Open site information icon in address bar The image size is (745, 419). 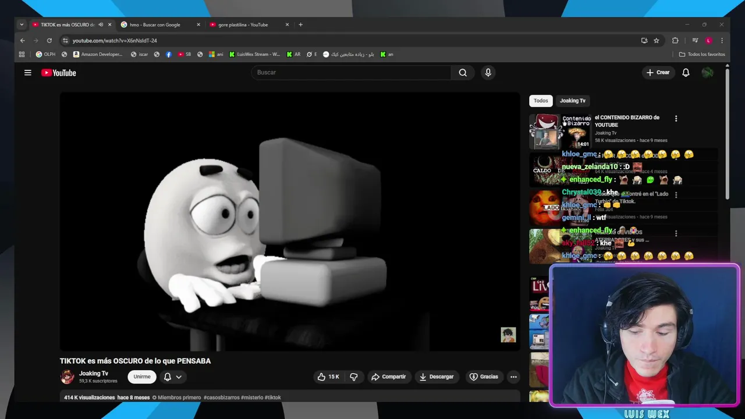coord(66,41)
